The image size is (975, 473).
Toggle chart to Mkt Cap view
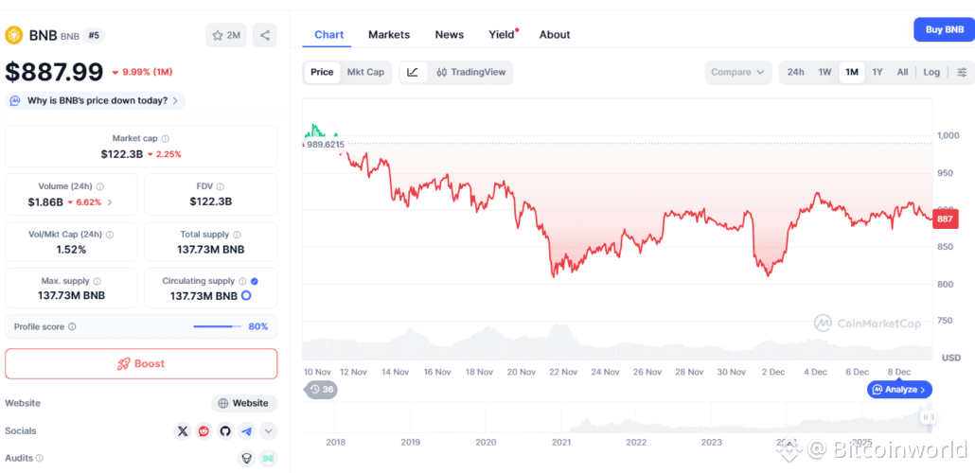(x=365, y=72)
